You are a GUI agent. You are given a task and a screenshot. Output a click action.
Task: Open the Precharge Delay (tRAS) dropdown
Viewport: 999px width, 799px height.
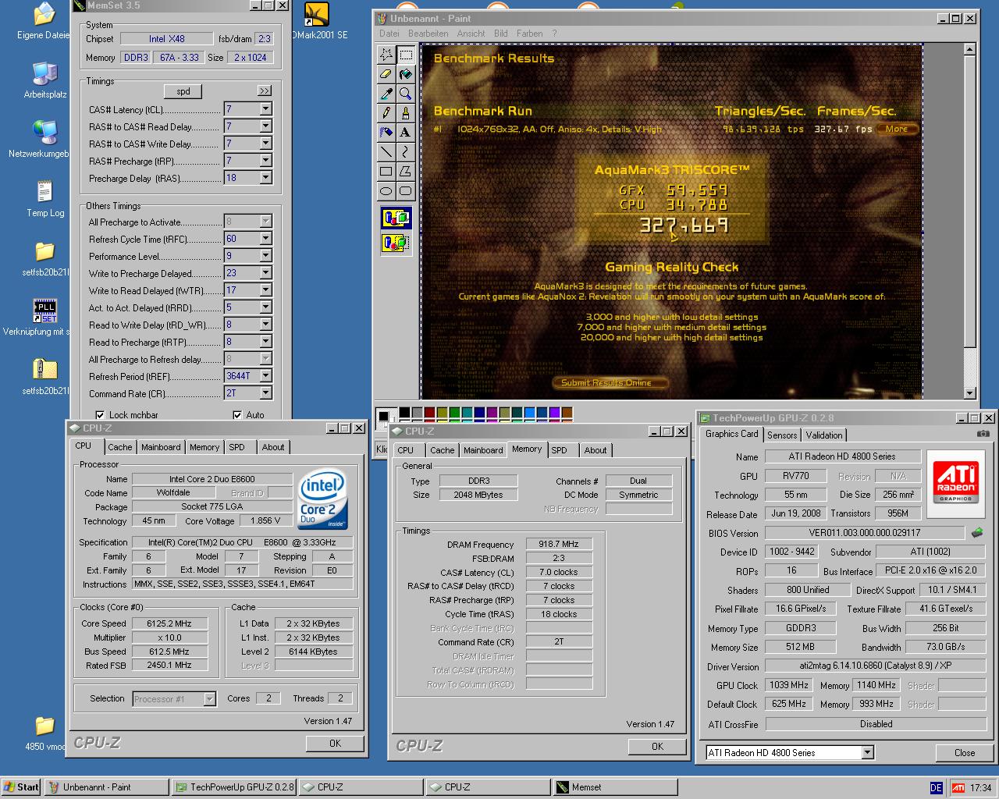pyautogui.click(x=265, y=178)
